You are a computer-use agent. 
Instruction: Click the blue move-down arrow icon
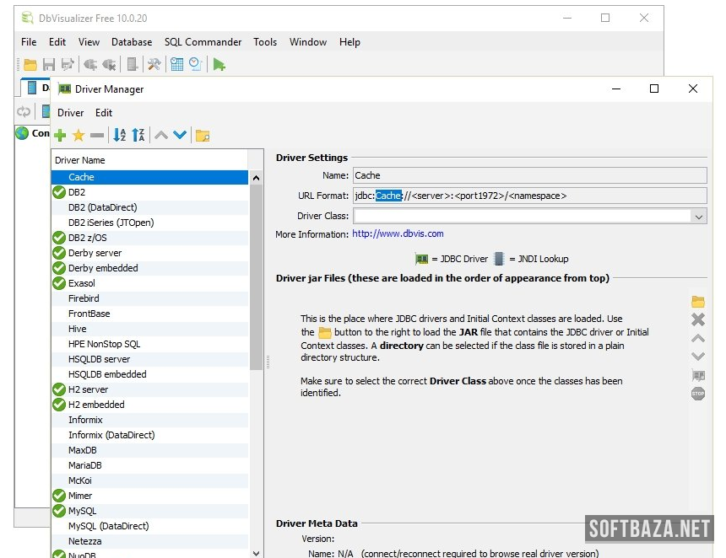pos(180,136)
